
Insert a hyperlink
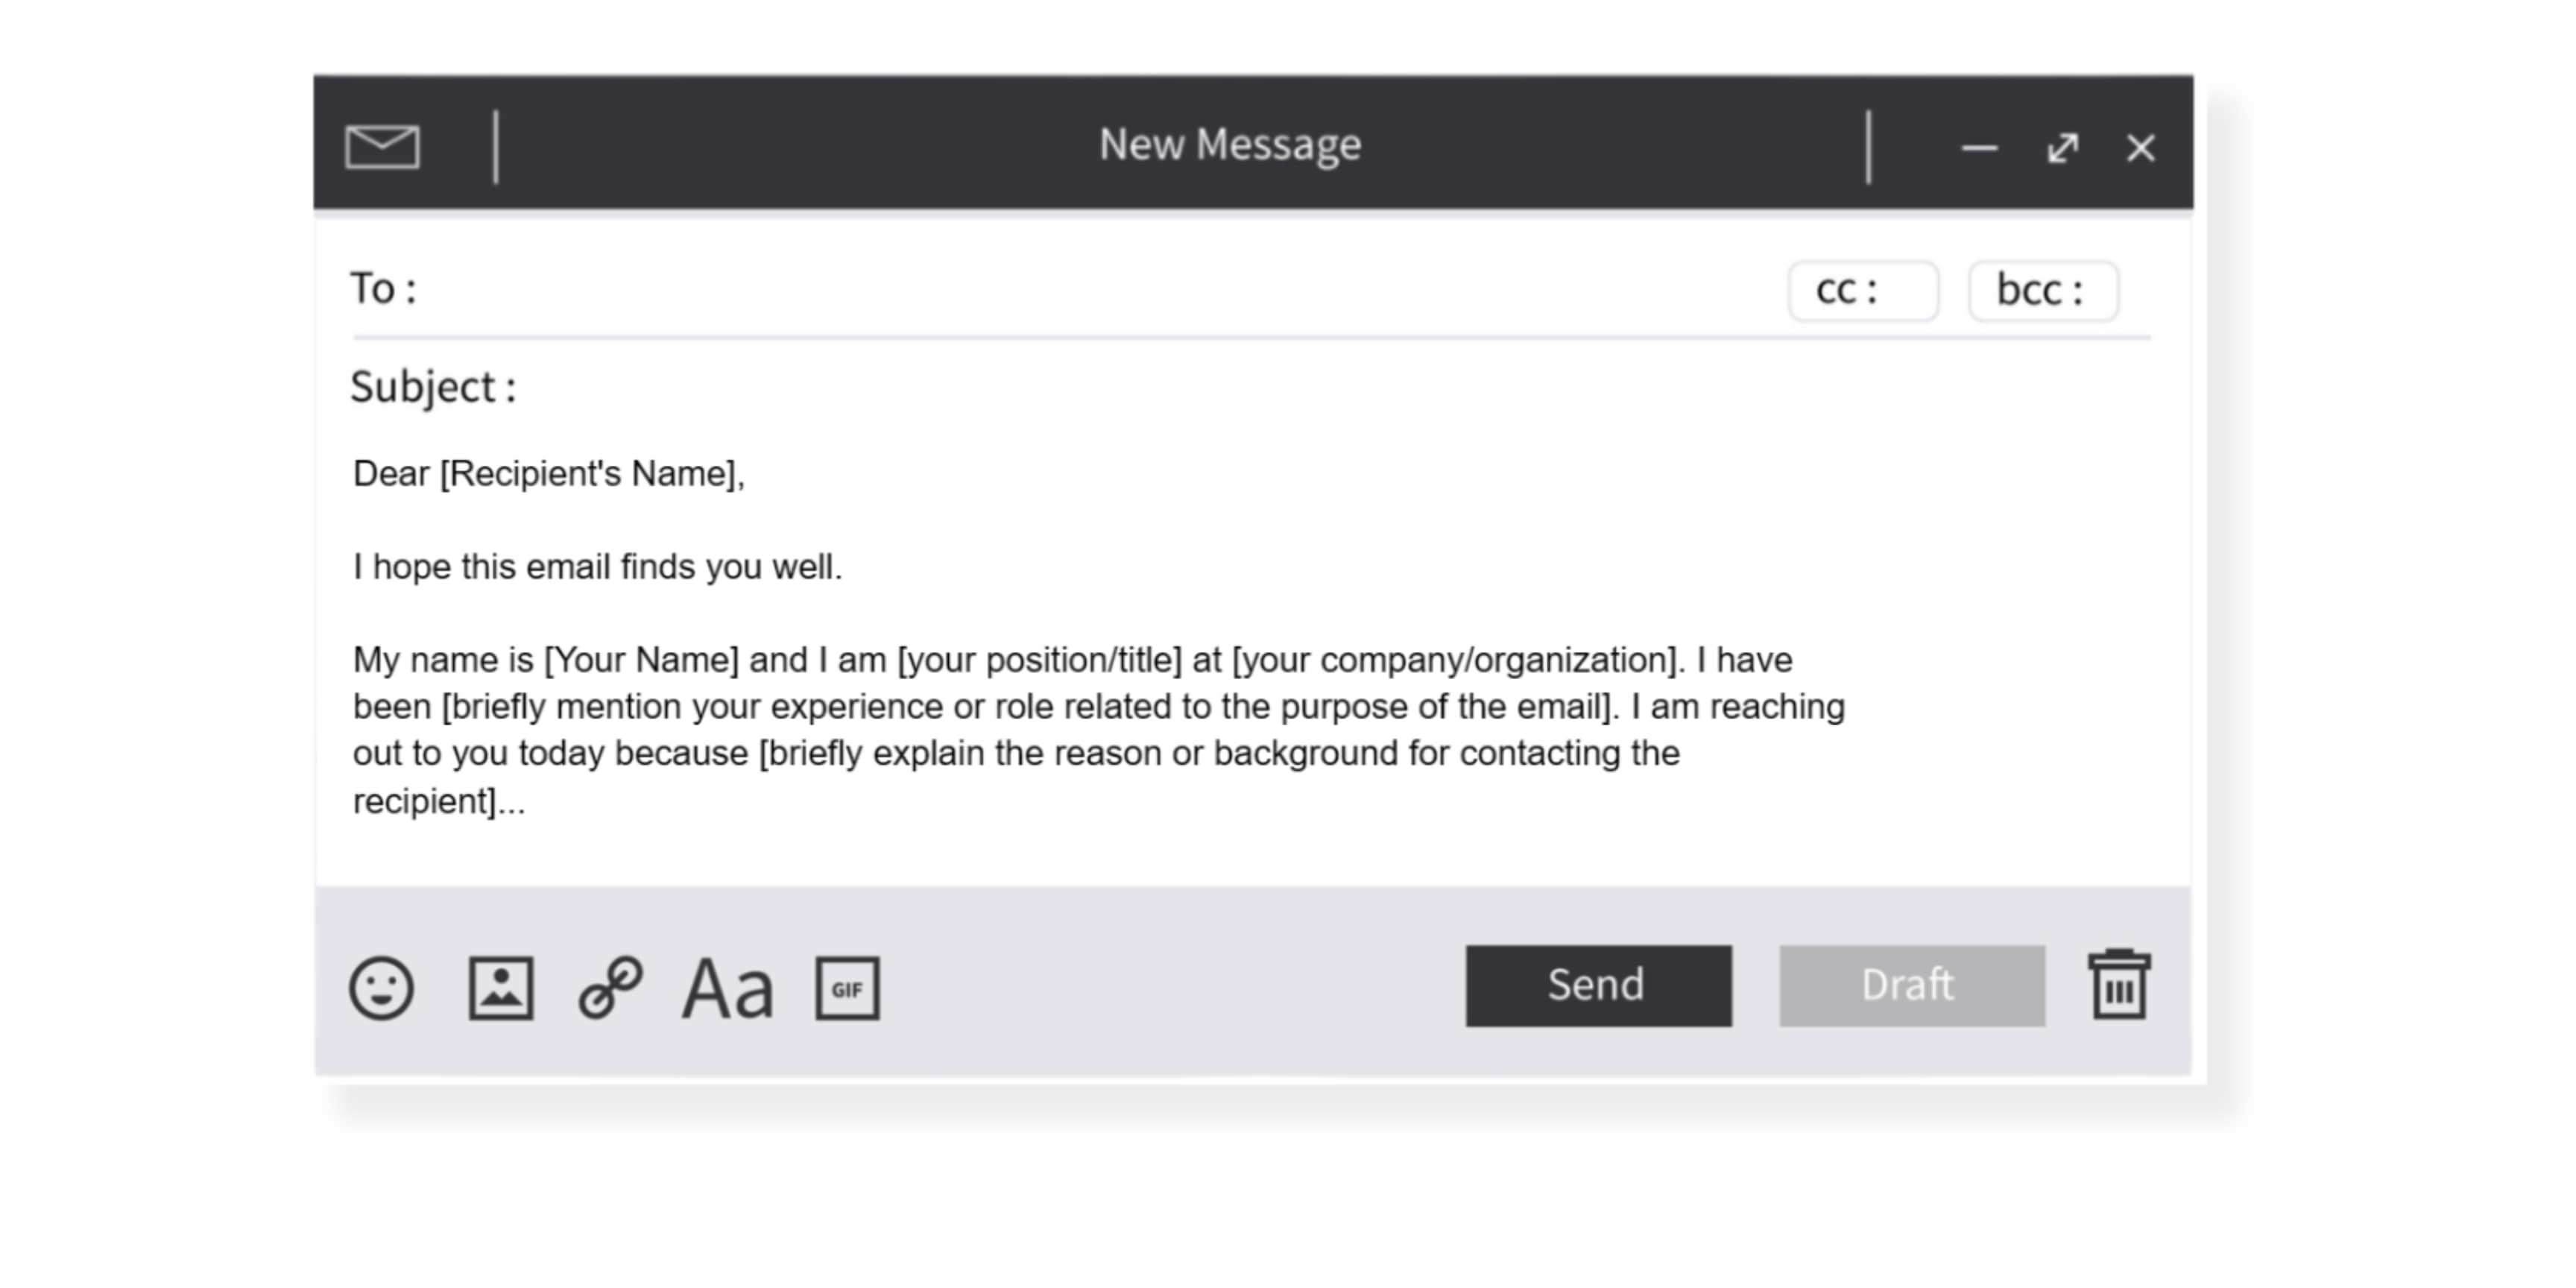[613, 989]
